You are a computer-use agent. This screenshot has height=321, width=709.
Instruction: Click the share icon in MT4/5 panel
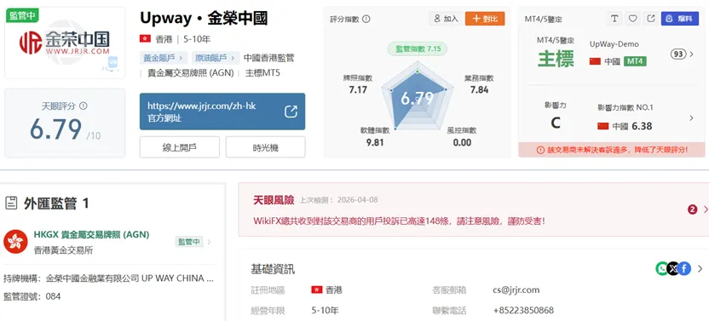tap(651, 19)
